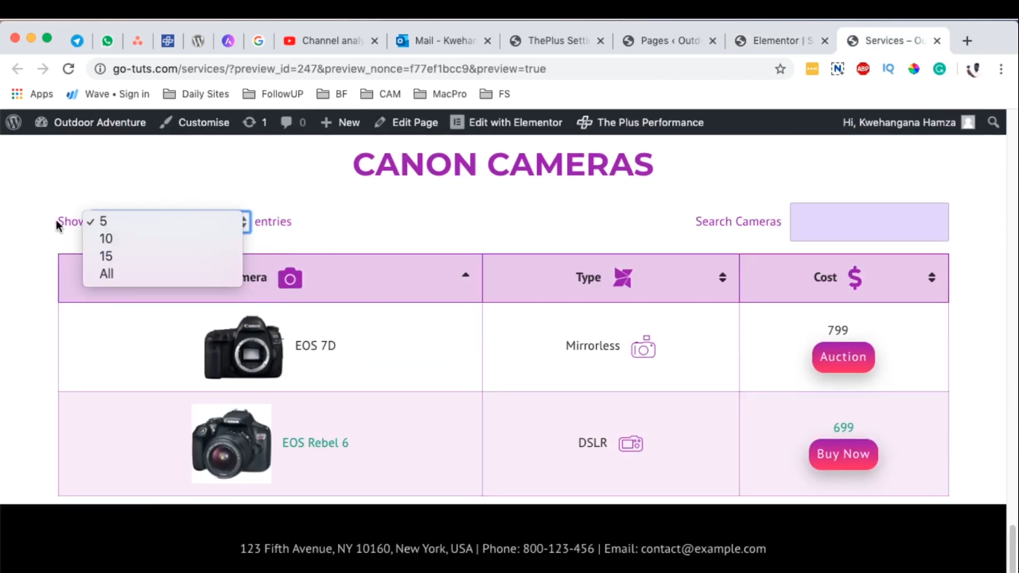Focus the Search Cameras input field

pyautogui.click(x=869, y=222)
